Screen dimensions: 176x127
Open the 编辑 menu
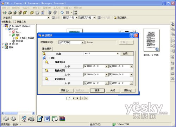click(x=16, y=8)
